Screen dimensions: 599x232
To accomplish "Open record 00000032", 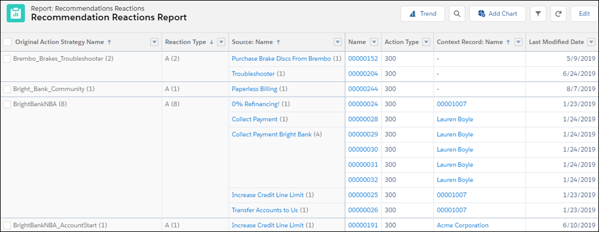I will coord(363,180).
